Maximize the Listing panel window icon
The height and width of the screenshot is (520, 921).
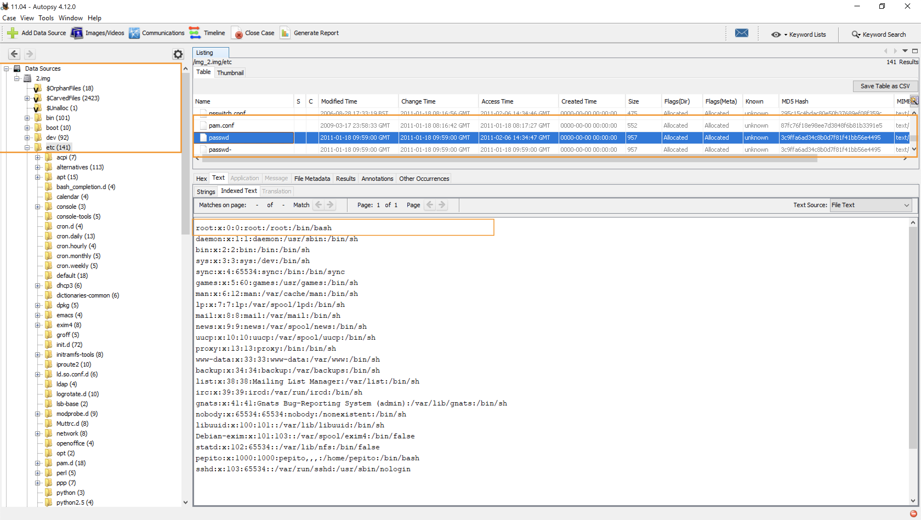pyautogui.click(x=915, y=51)
